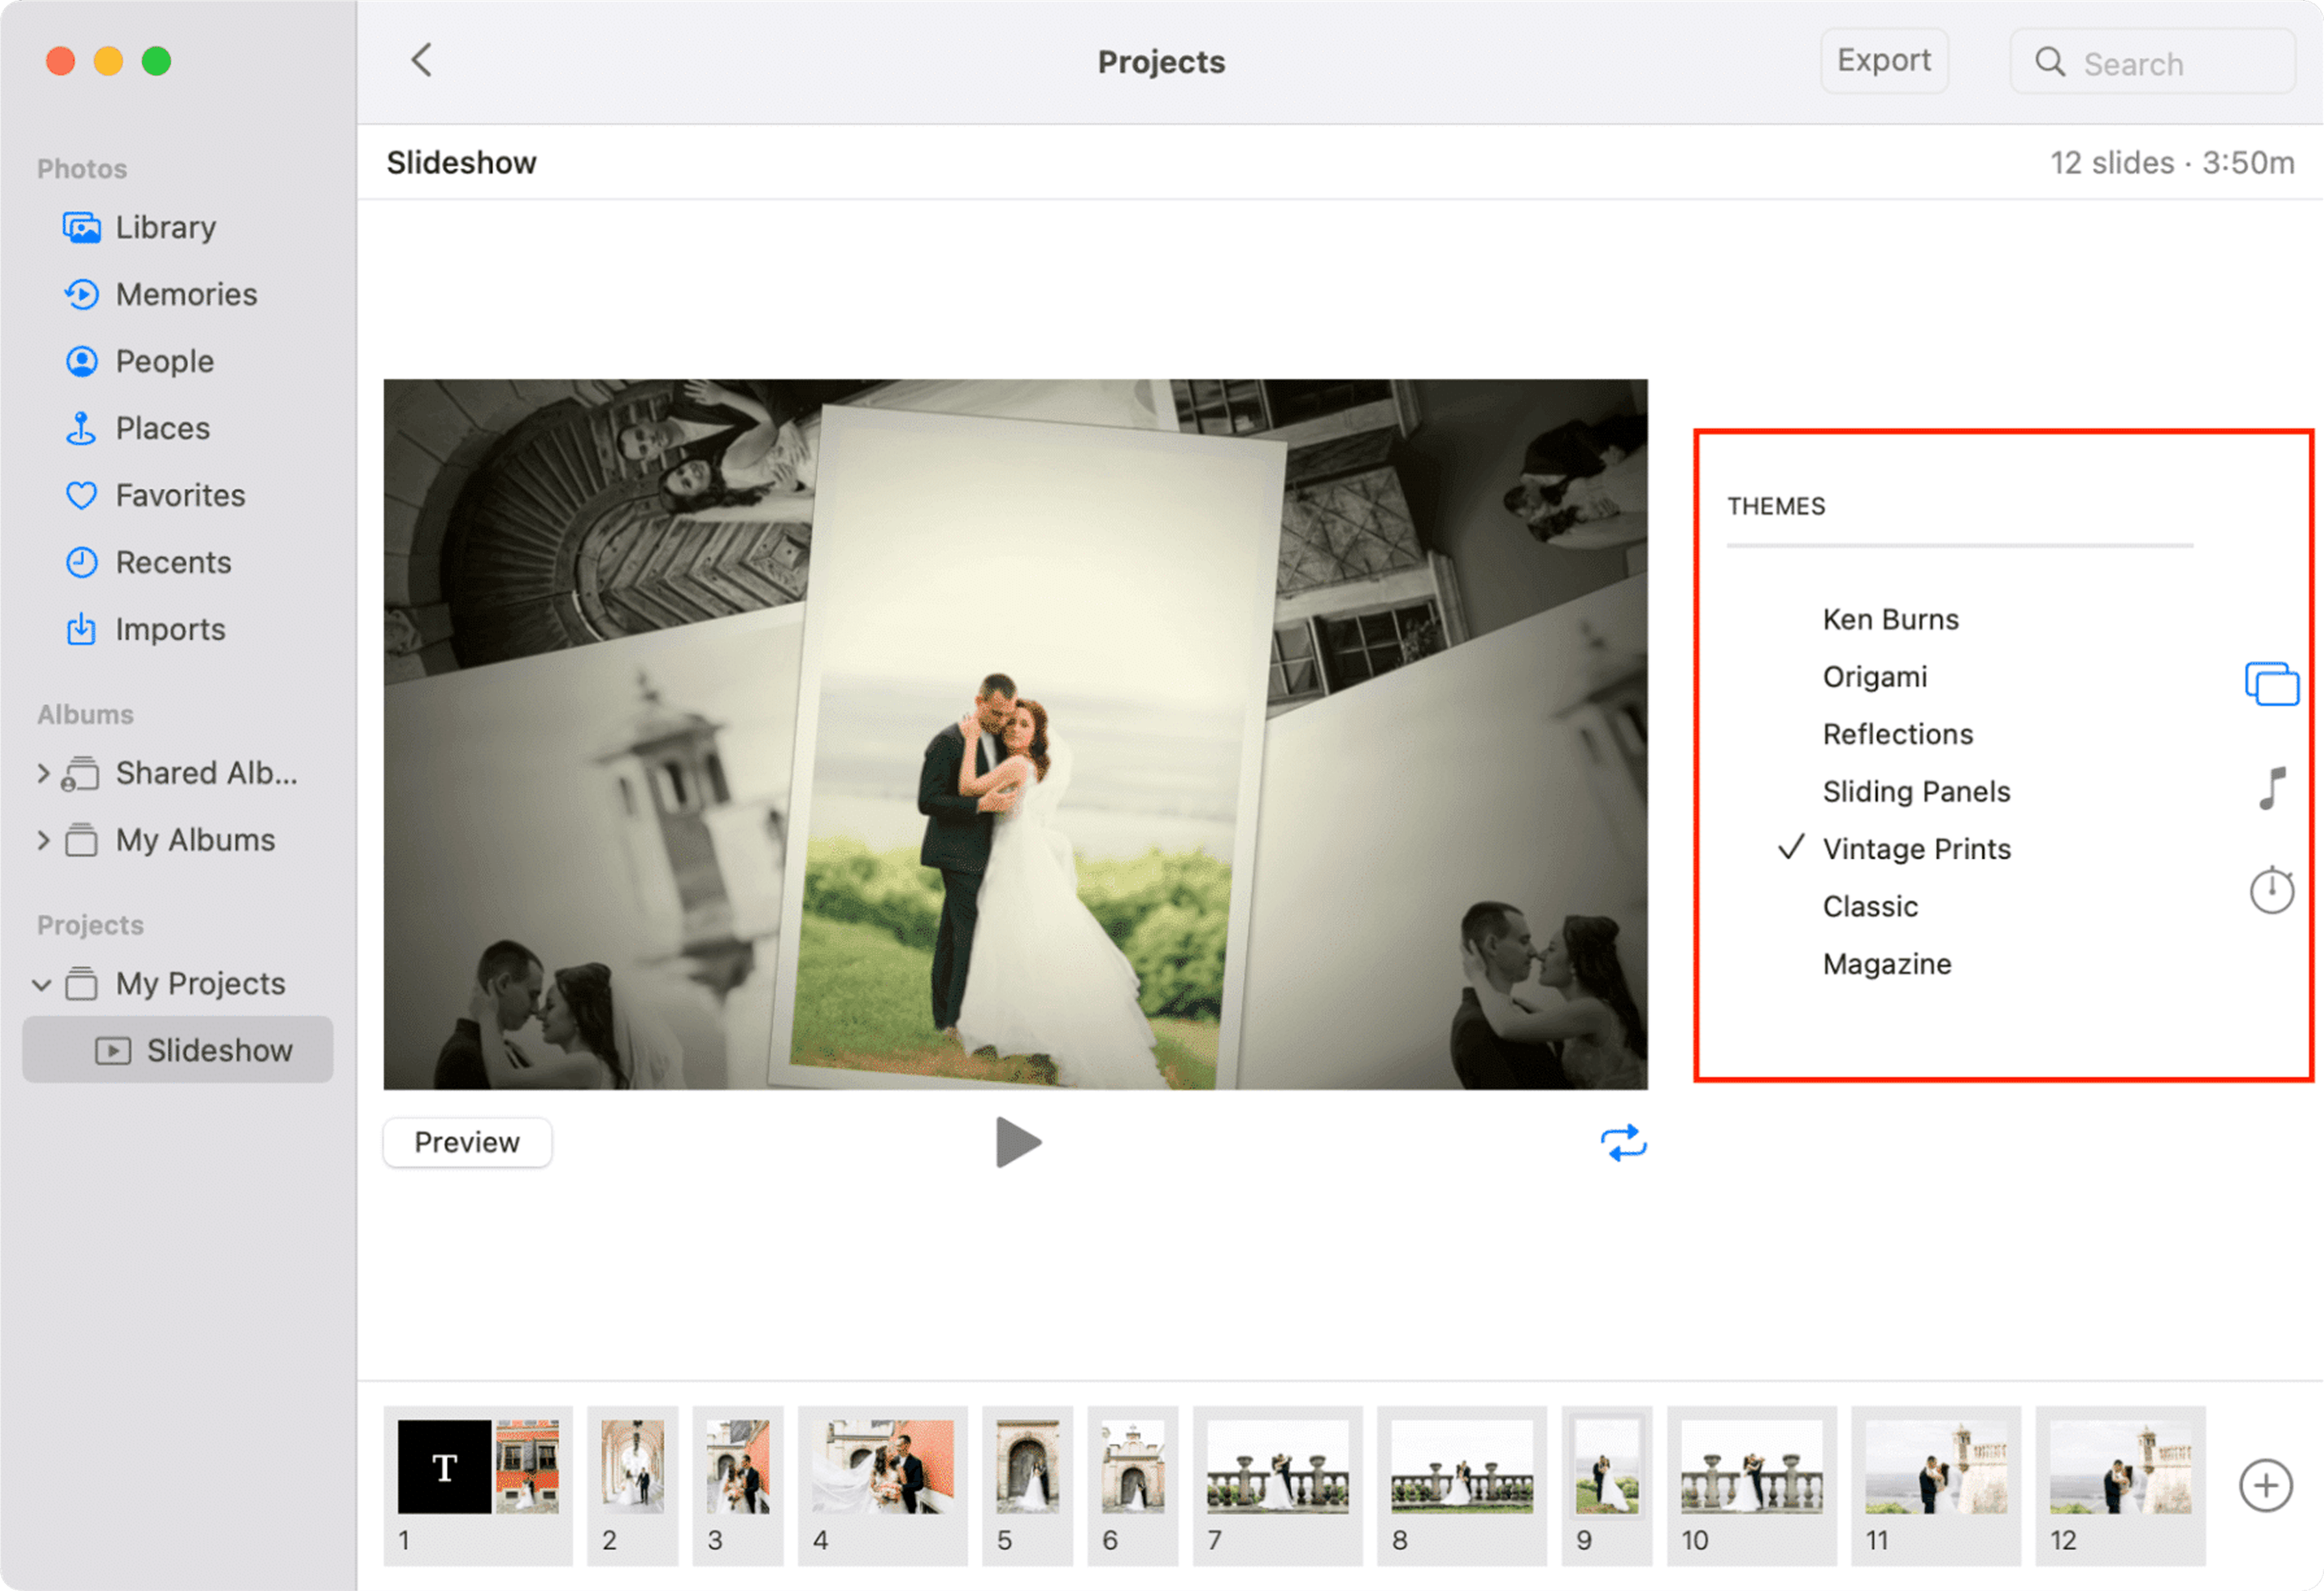Go back using the back chevron
2324x1591 pixels.
pyautogui.click(x=422, y=60)
